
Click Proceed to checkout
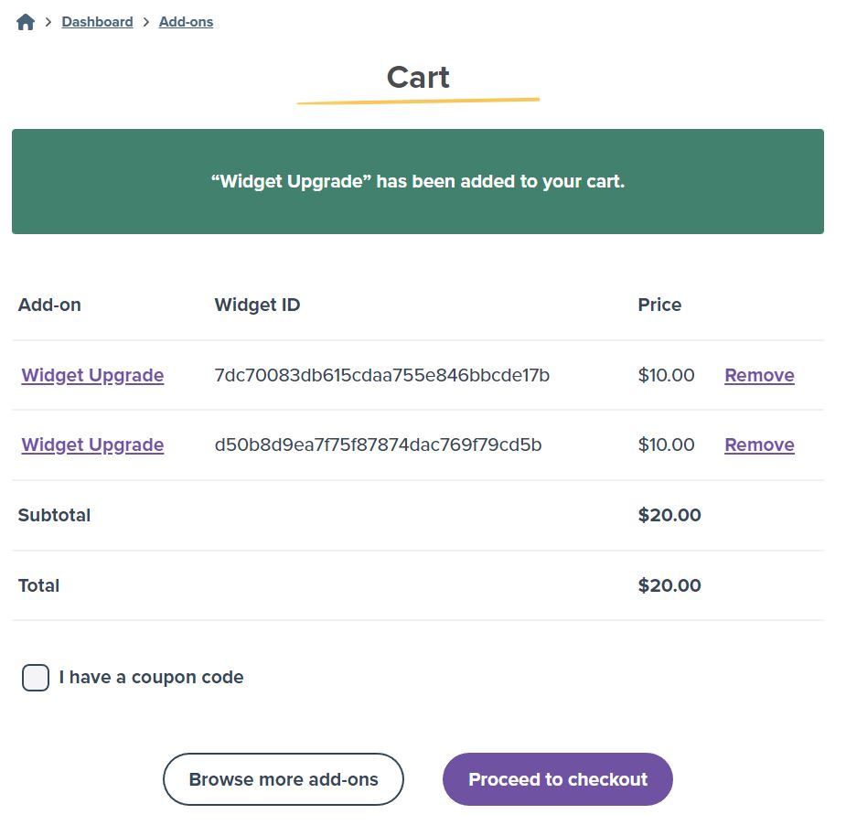[558, 779]
